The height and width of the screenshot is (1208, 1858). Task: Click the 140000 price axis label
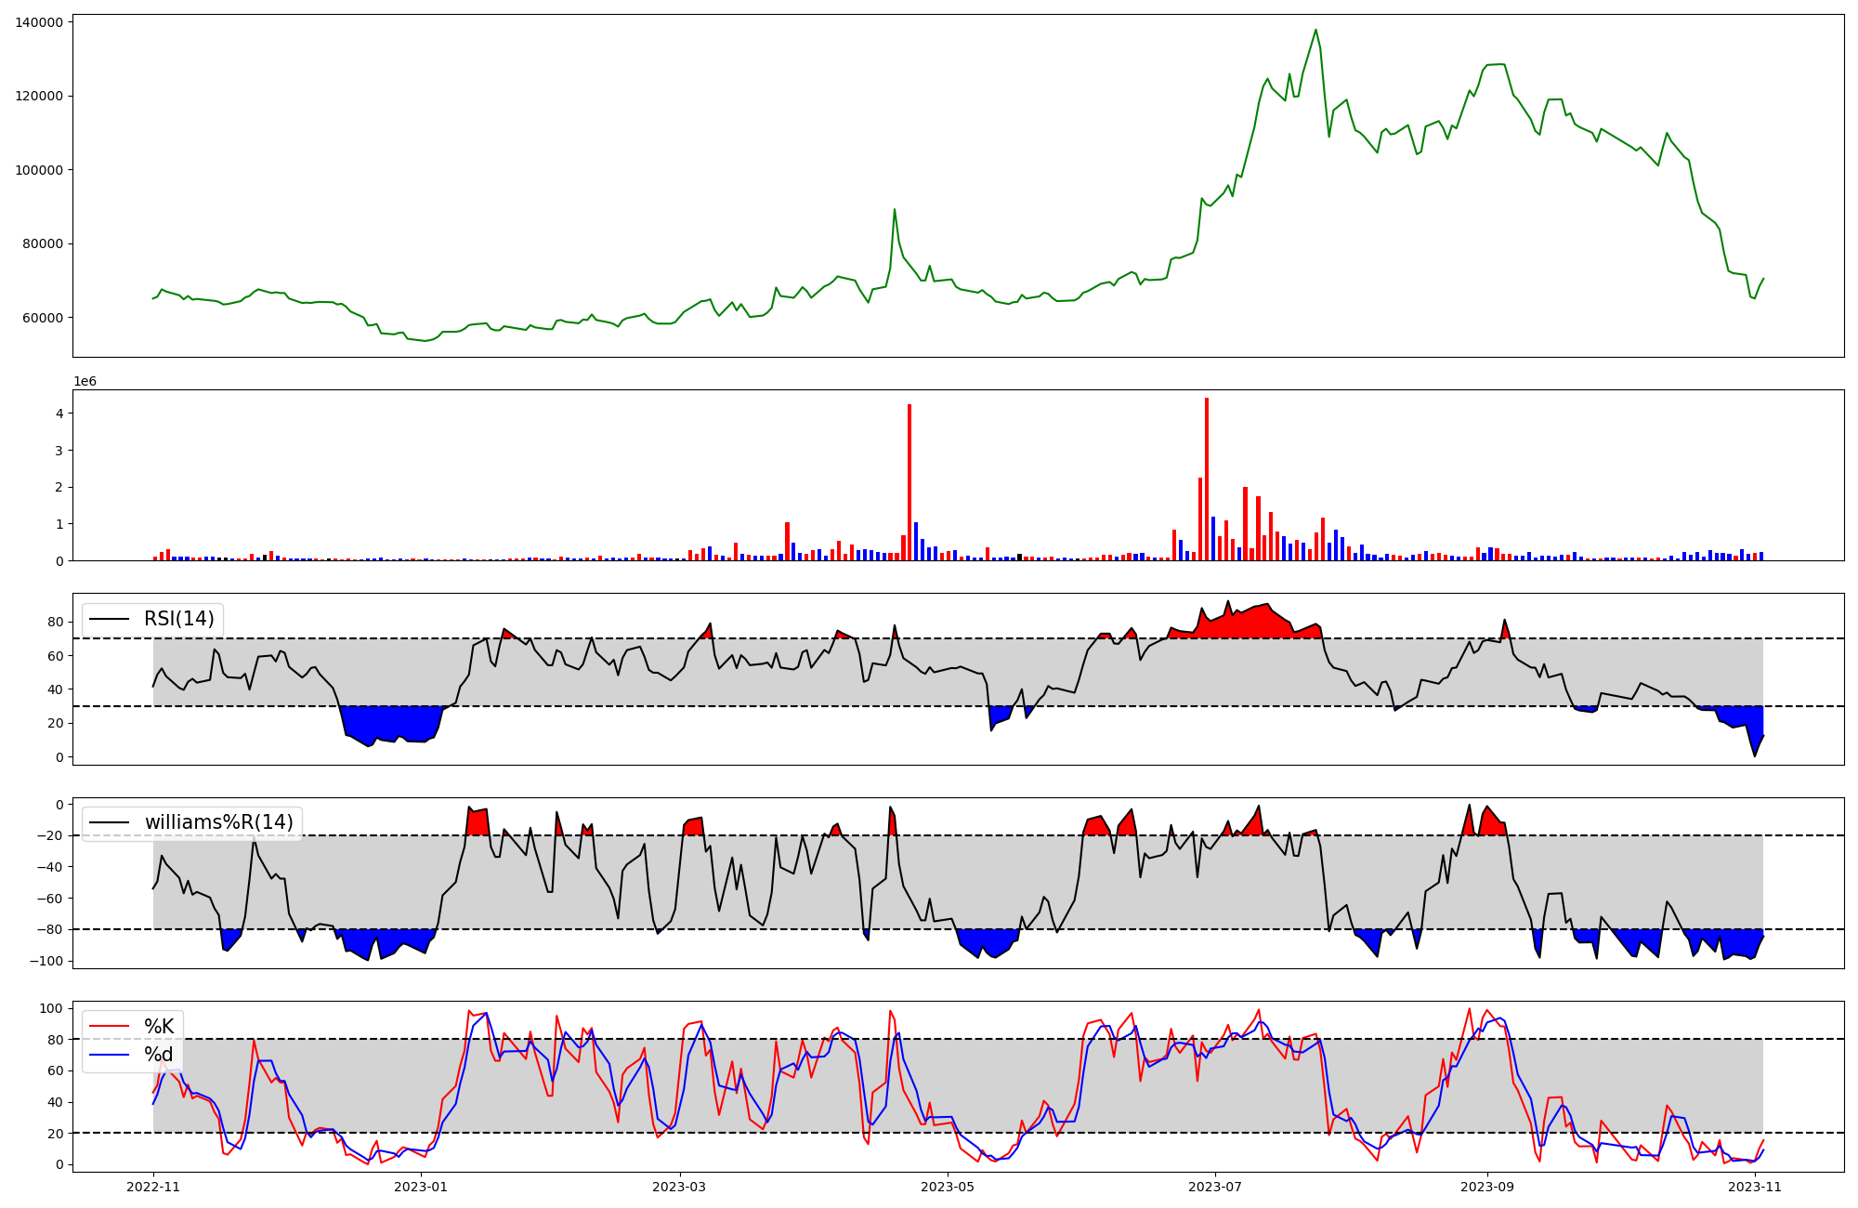click(39, 22)
